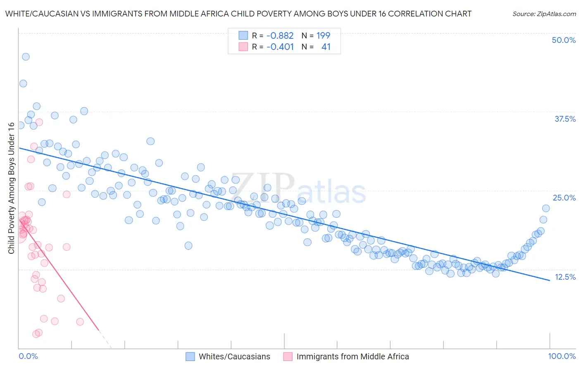581x368 pixels.
Task: Click the chart title text
Action: (238, 14)
